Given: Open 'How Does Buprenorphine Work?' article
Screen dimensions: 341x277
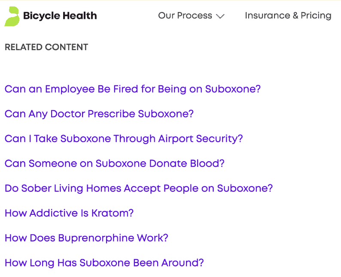Looking at the screenshot, I should [x=87, y=238].
